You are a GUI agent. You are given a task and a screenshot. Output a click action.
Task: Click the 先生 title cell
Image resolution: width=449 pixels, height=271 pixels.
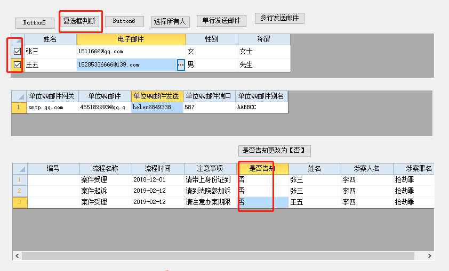(264, 65)
